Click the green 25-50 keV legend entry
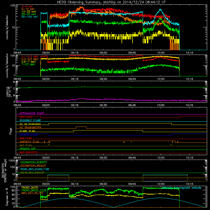The image size is (210, 210). click(29, 14)
